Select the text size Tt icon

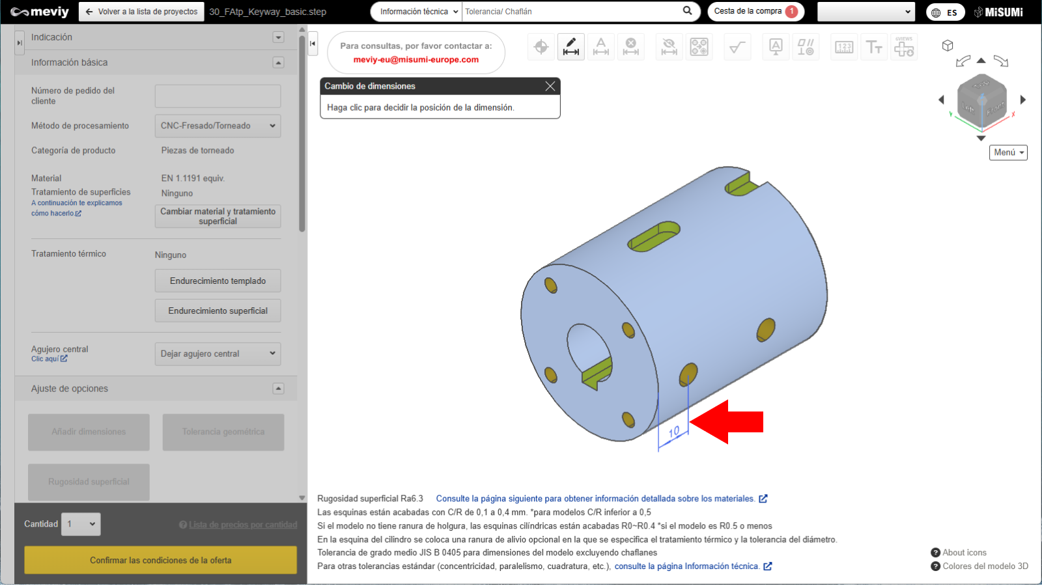coord(873,47)
